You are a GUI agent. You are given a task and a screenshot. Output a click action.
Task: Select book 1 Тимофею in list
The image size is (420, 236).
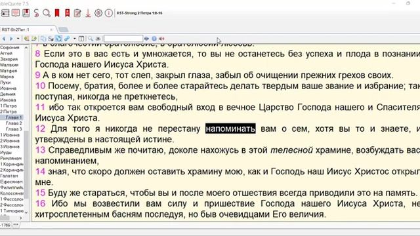(12, 211)
